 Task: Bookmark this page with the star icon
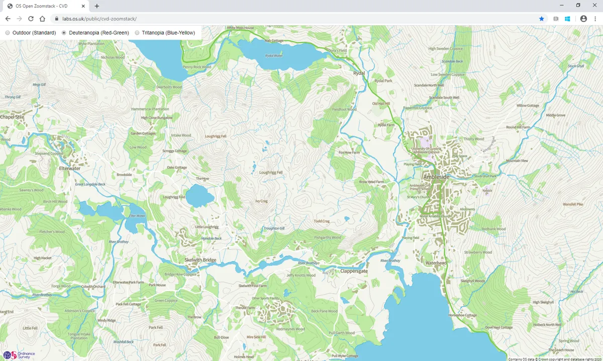542,19
